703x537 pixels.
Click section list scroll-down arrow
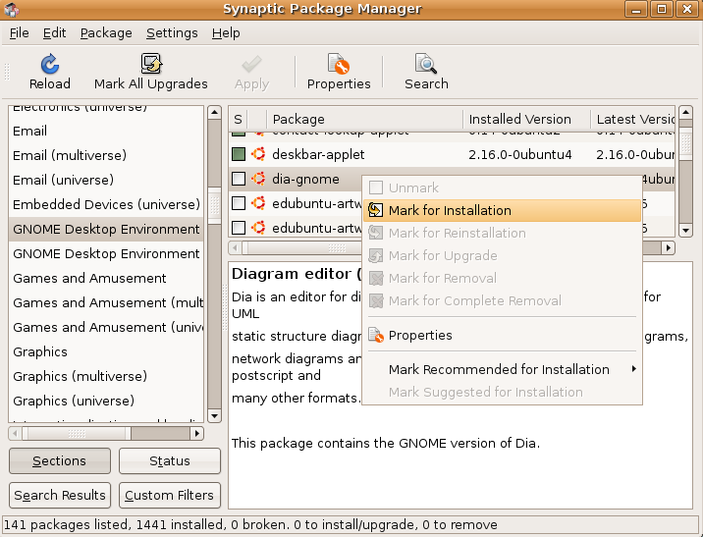(x=214, y=416)
